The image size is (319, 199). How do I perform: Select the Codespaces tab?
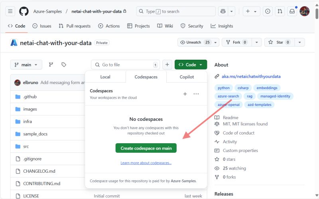(x=146, y=77)
